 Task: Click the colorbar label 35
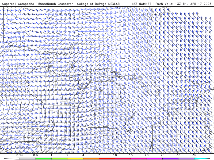coord(194,155)
